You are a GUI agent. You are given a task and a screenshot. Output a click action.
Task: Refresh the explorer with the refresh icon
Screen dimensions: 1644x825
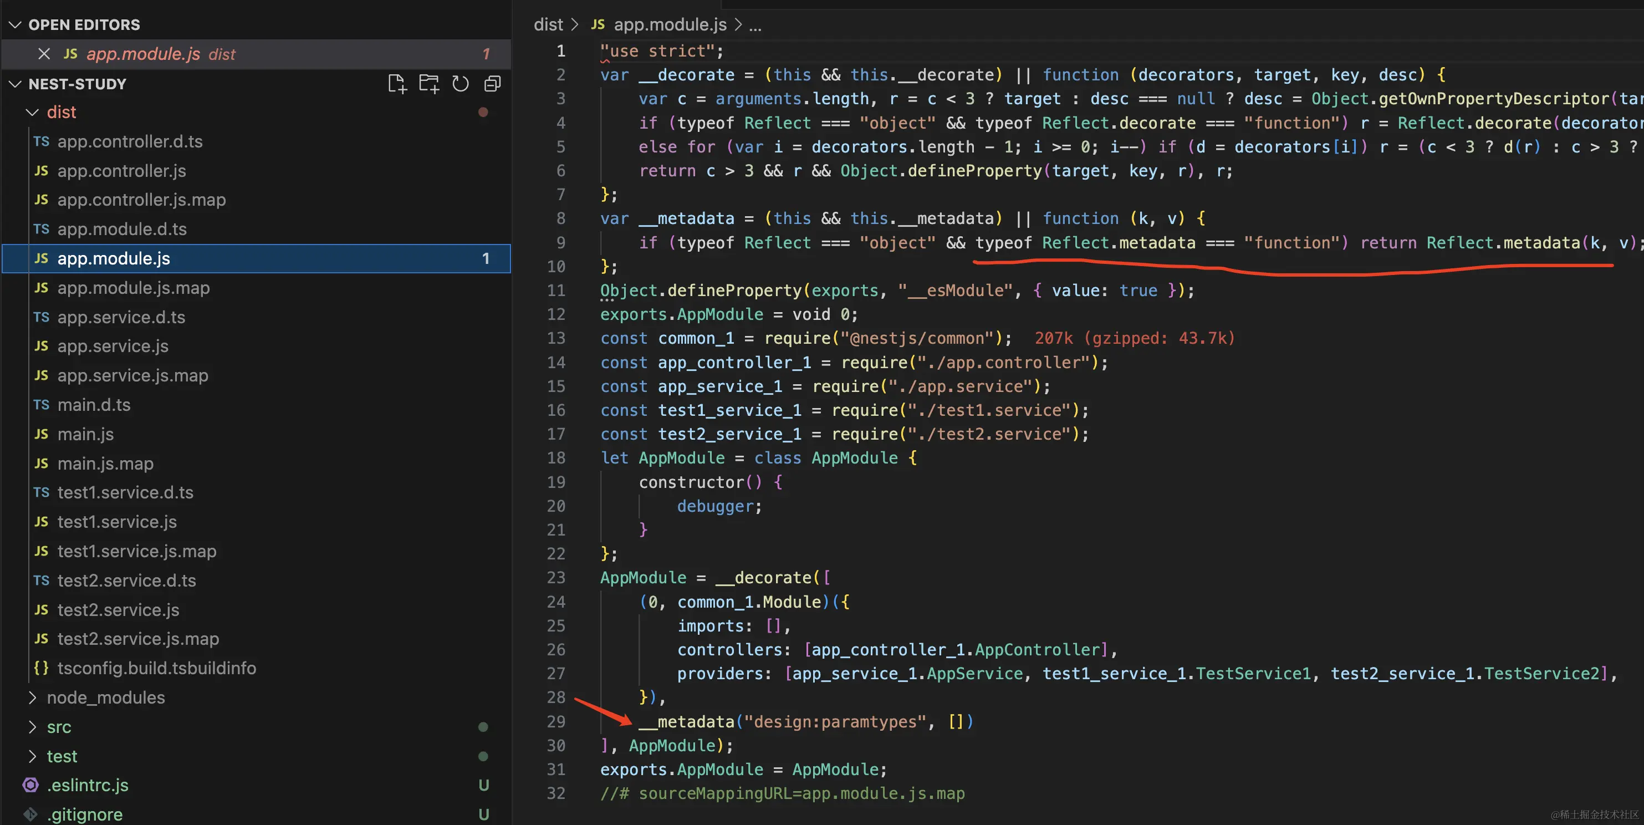coord(460,84)
